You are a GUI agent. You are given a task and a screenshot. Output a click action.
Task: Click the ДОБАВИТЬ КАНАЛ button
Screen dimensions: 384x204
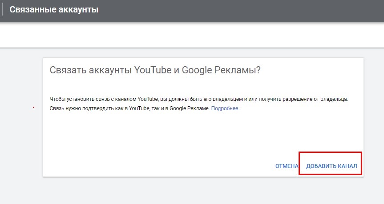click(331, 166)
